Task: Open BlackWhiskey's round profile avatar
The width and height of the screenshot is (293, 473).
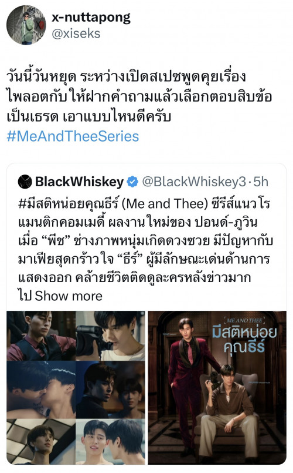Action: point(25,182)
